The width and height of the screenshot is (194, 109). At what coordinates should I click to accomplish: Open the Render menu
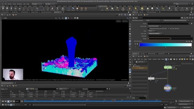point(9,4)
